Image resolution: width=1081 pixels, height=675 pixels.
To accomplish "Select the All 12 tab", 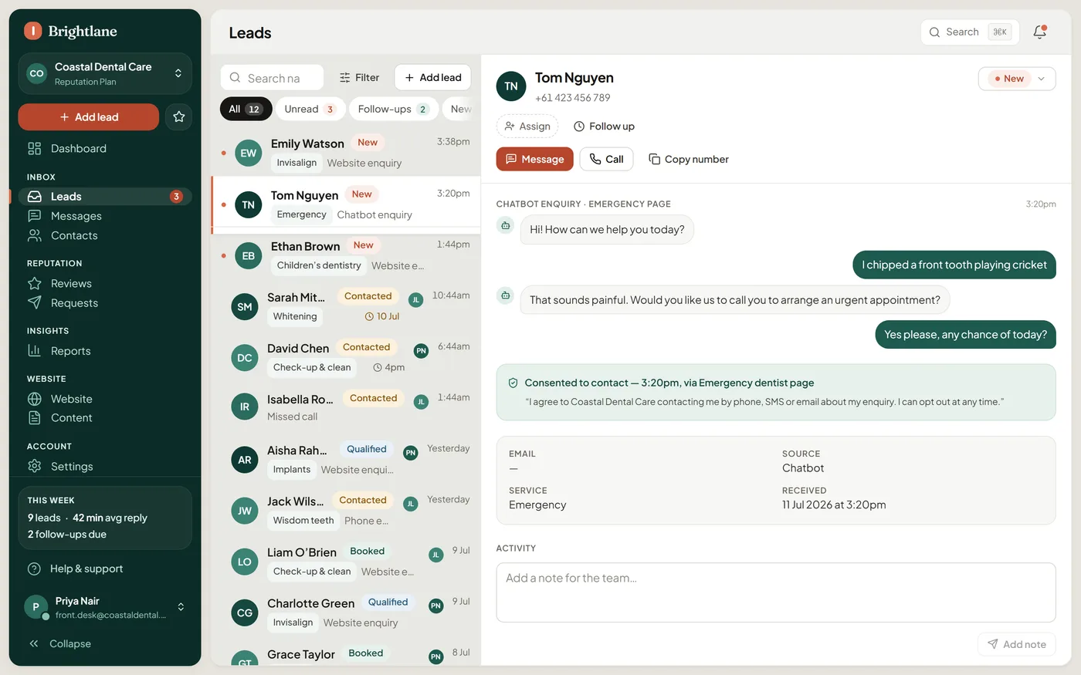I will coord(246,109).
